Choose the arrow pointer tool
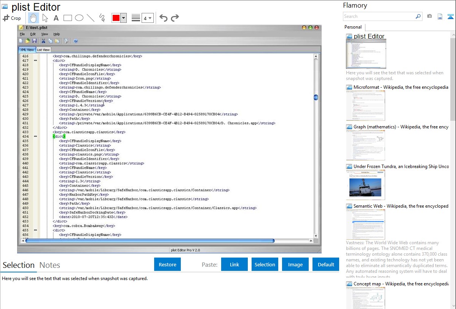Viewport: 456px width, 309px height. [x=45, y=18]
